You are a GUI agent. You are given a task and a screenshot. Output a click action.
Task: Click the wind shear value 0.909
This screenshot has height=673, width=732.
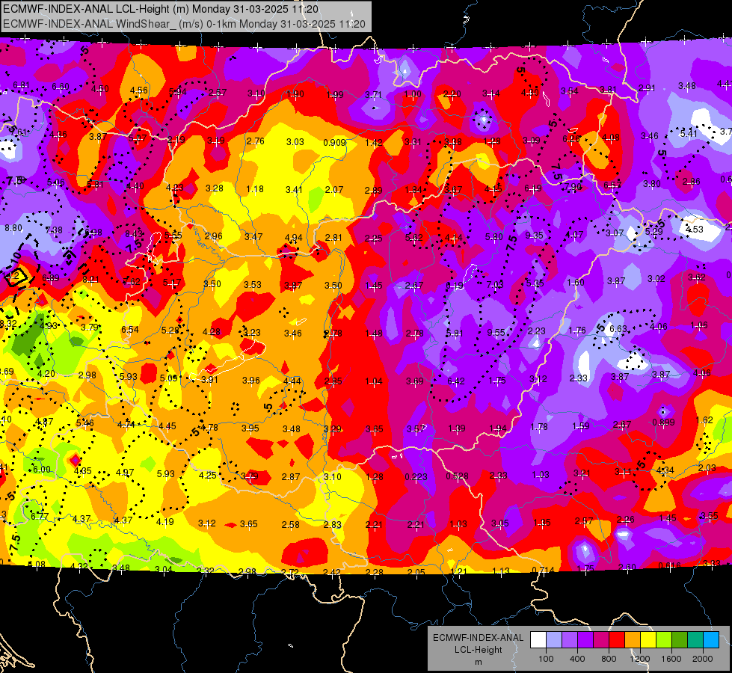click(x=334, y=142)
